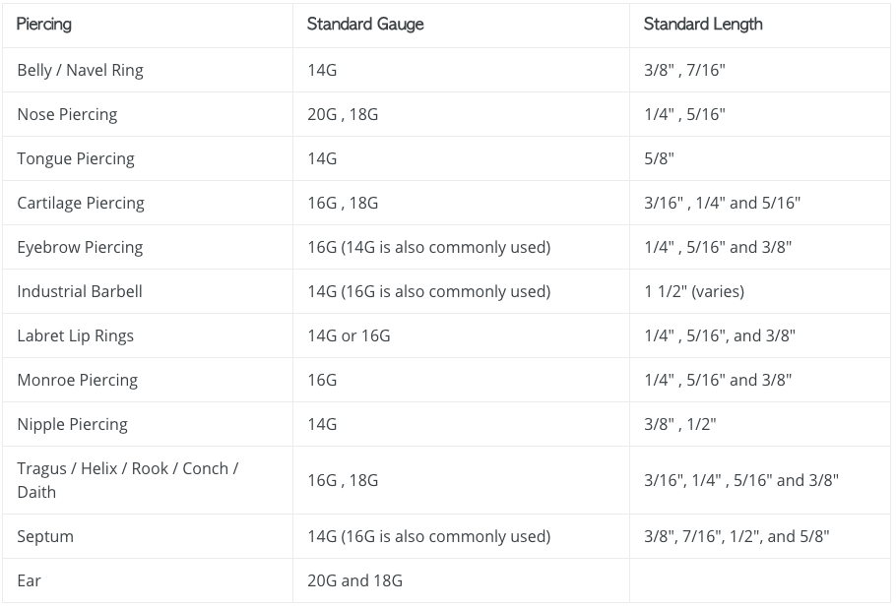Select the Monroe Piercing row label
This screenshot has height=607, width=896.
[x=77, y=380]
